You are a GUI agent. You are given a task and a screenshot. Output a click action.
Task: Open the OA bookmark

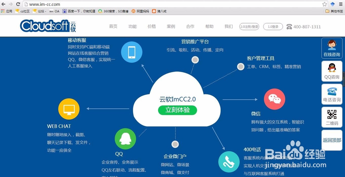click(54, 11)
